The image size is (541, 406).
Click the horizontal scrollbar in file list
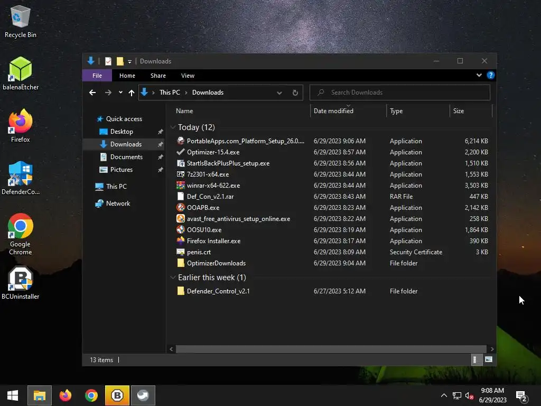coord(331,349)
